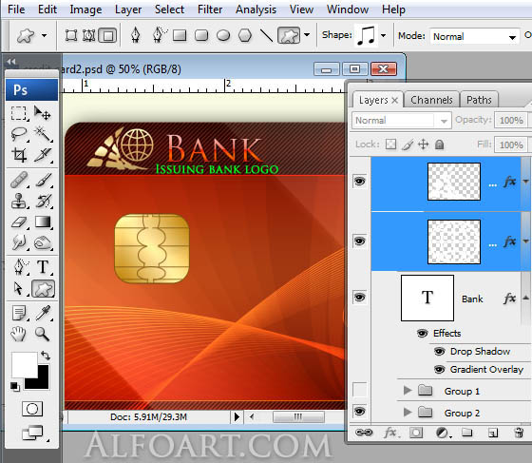Screen dimensions: 532x463
Task: Open the options bar Mode dropdown
Action: pyautogui.click(x=475, y=36)
